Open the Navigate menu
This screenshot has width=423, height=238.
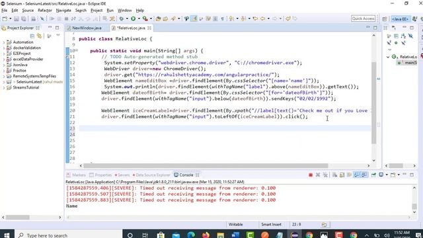pos(63,11)
